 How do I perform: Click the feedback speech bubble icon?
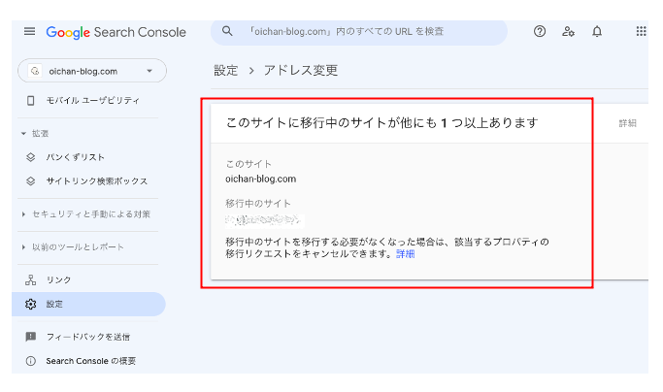point(30,337)
